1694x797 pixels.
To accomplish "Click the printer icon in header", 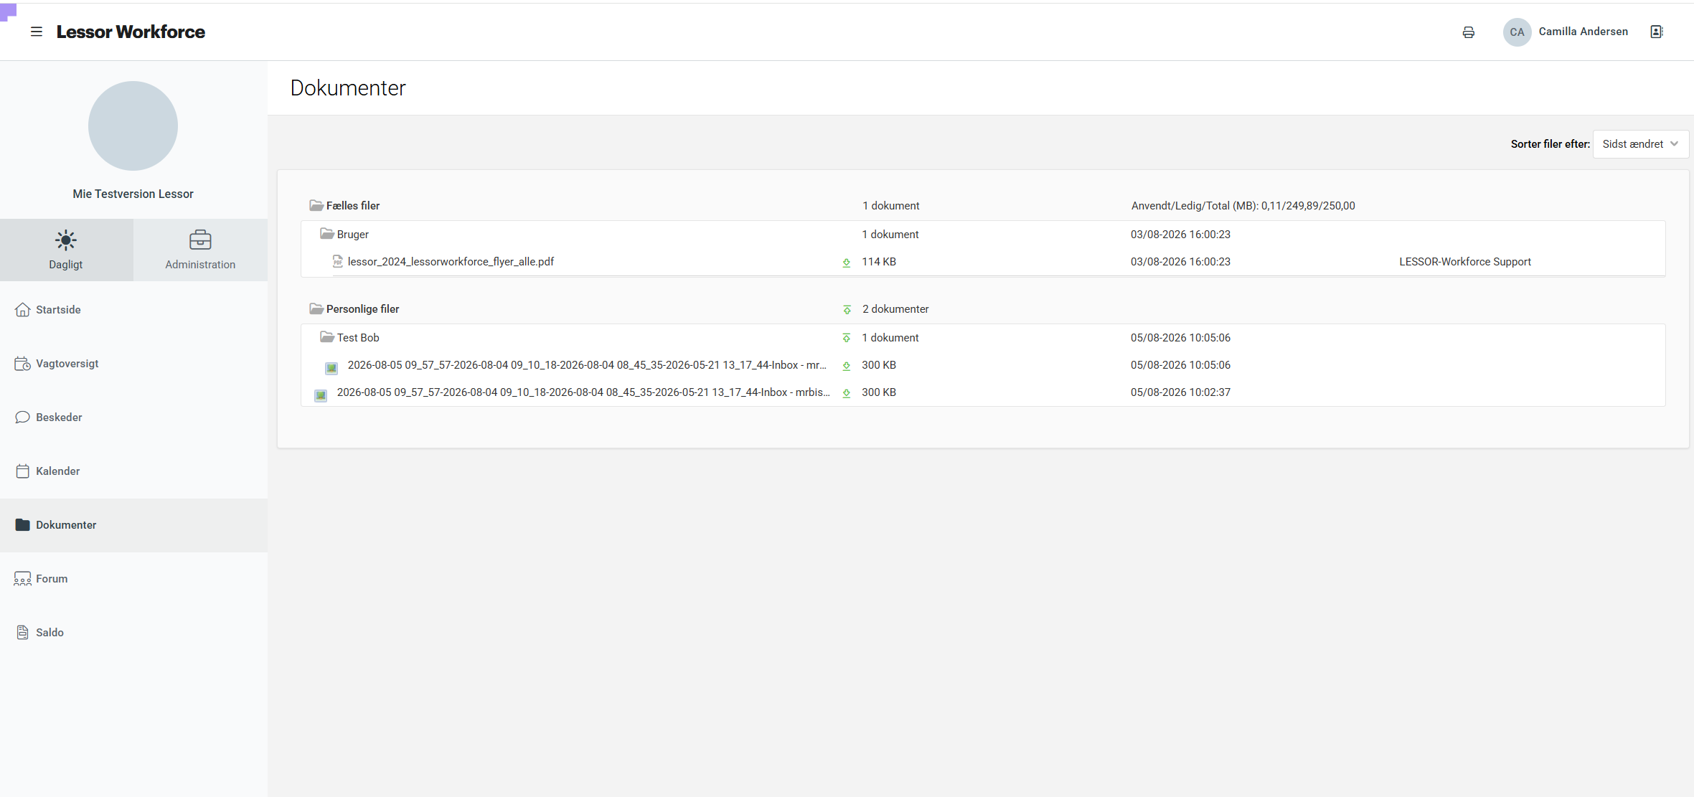I will click(1468, 32).
